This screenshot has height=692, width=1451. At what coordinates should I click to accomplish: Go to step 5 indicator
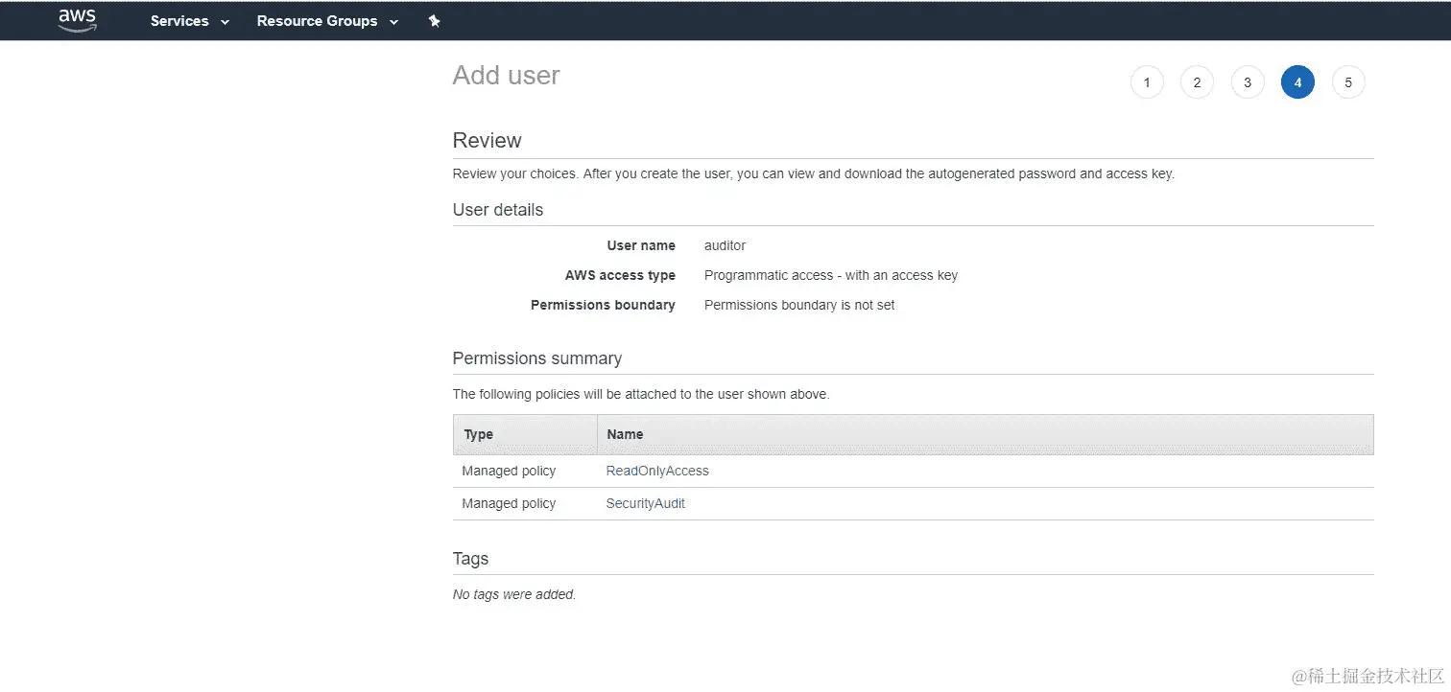(1348, 82)
